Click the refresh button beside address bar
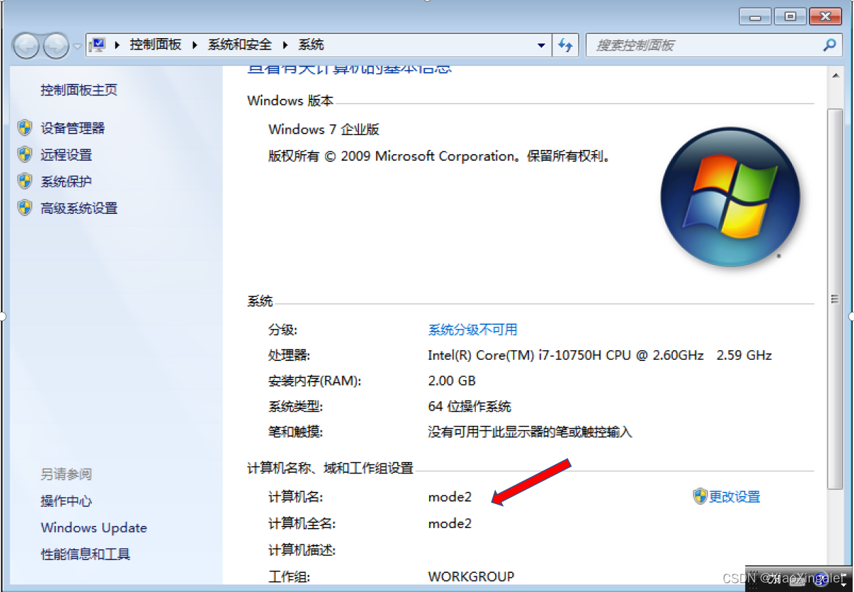Viewport: 854px width, 592px height. point(565,46)
